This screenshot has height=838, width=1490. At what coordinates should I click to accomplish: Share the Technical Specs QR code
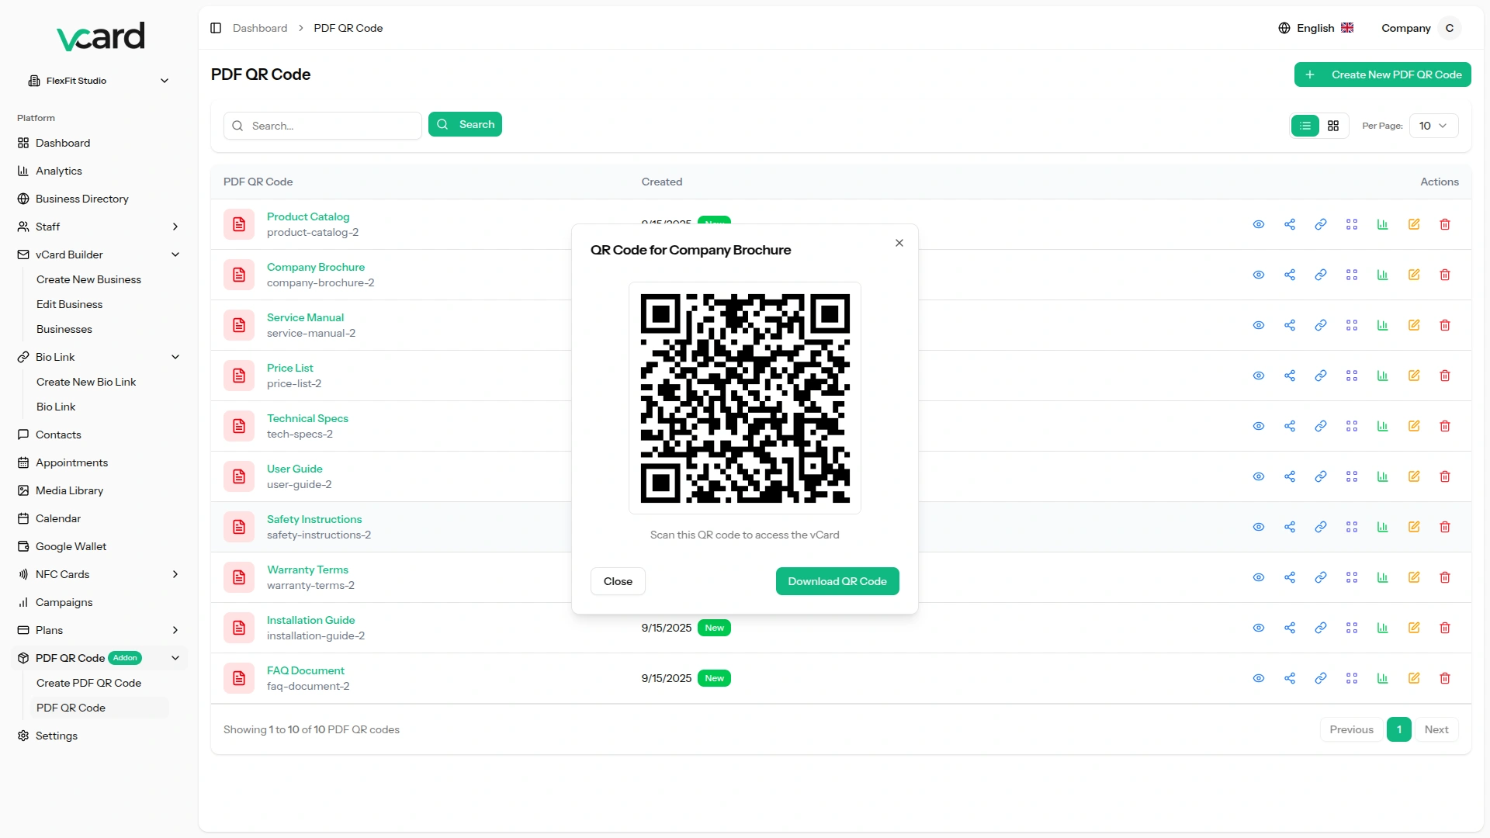1290,426
